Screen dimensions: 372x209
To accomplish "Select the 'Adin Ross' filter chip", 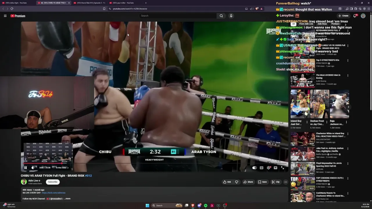I will [322, 24].
